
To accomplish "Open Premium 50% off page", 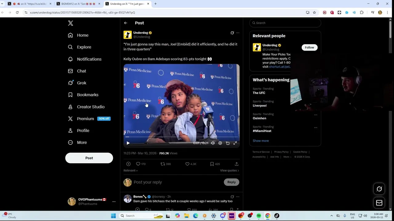I will pyautogui.click(x=89, y=118).
